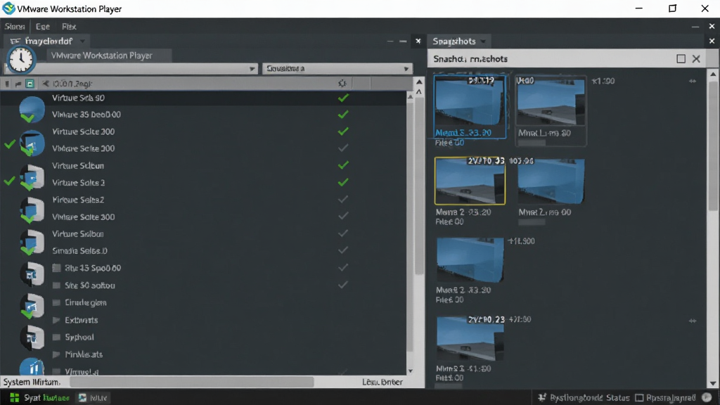Click the panel icon before the fnaycleırdof tab
Screen dimensions: 720x405
click(x=15, y=41)
